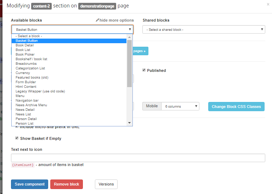Screen dimensions: 272x194
Task: Pick Navigation bar from the list
Action: (27, 101)
